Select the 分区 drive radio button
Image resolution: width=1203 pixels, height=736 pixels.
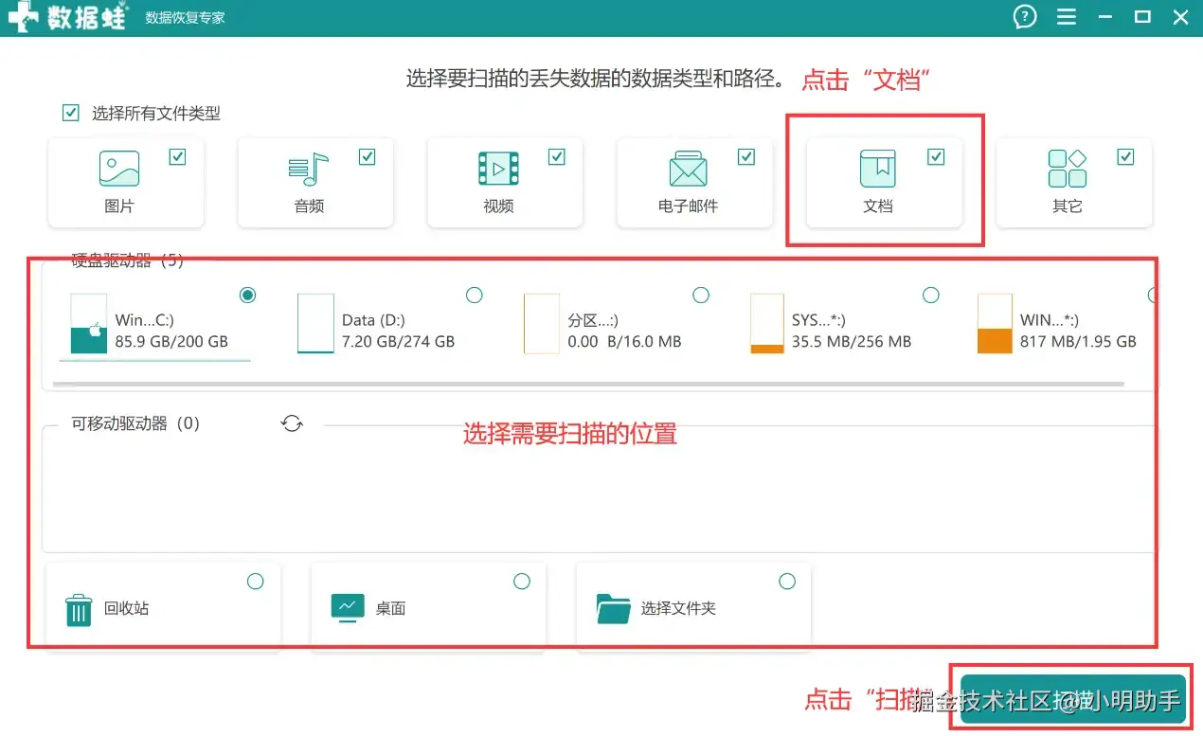[701, 296]
